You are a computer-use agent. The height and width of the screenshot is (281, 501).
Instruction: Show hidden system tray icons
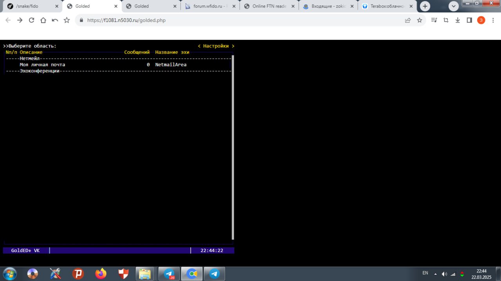435,274
